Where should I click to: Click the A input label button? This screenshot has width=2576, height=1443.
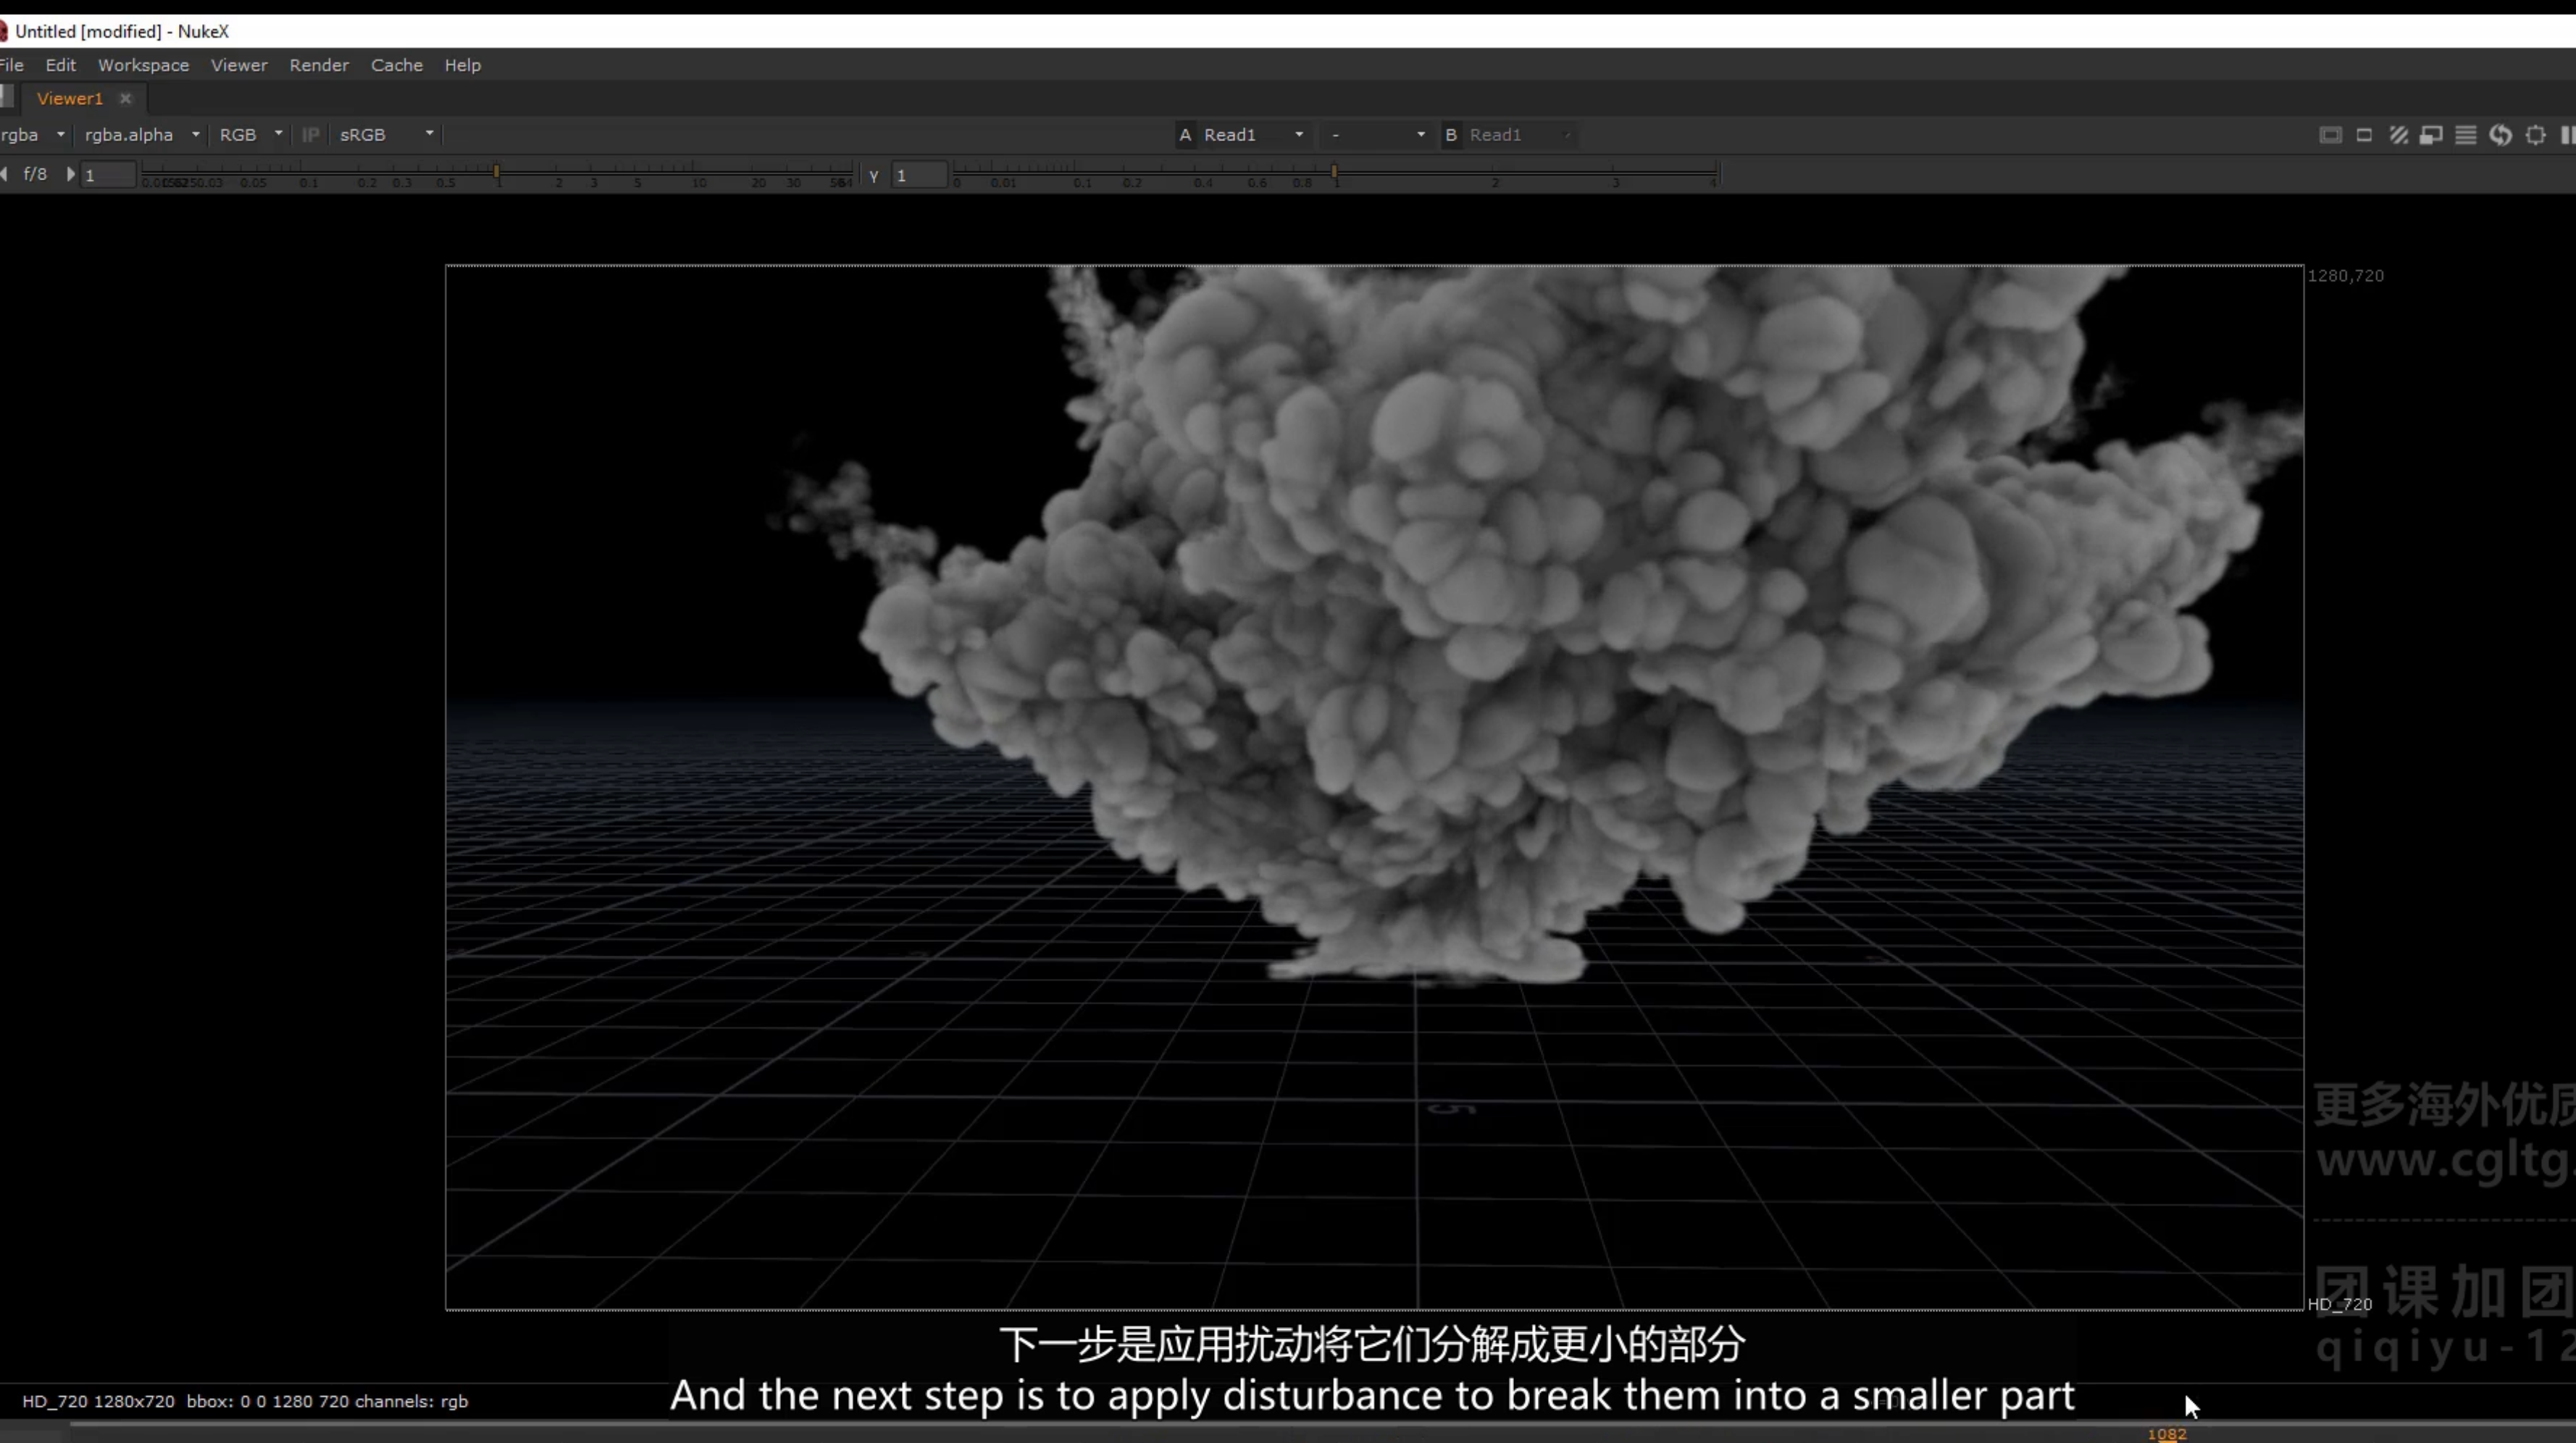(x=1185, y=135)
